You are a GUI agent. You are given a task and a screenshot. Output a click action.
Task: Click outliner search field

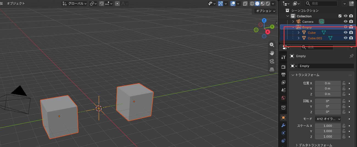coord(321,4)
